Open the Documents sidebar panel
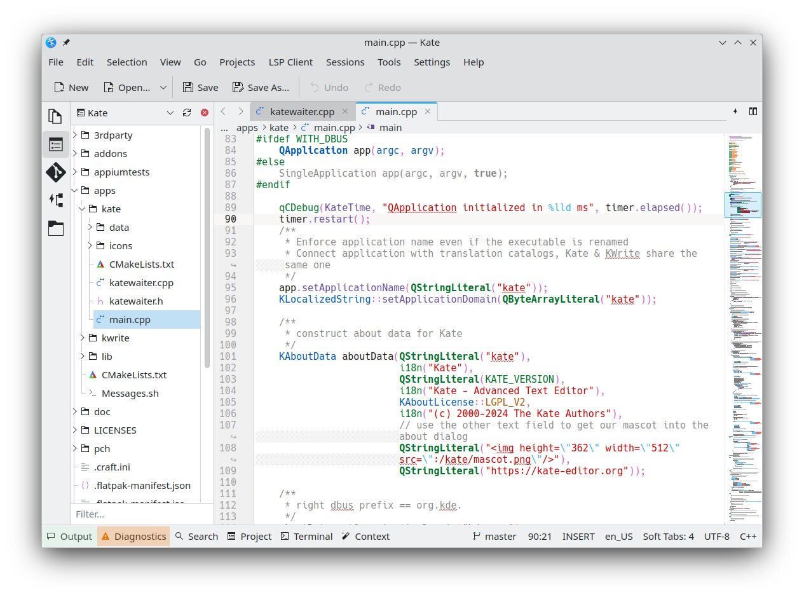This screenshot has height=597, width=804. [x=56, y=116]
